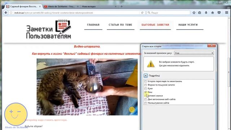Open the ГЛАВНАЯ menu item
This screenshot has height=130, width=231.
pos(93,25)
